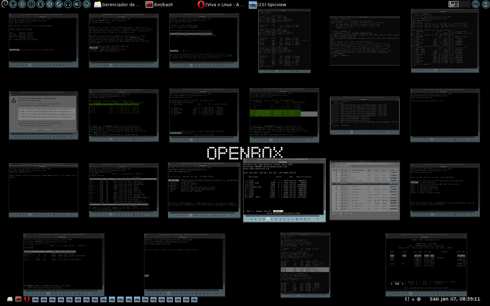Click the Opera icon in bottom shelf
Viewport: 490px width, 306px height.
(27, 299)
